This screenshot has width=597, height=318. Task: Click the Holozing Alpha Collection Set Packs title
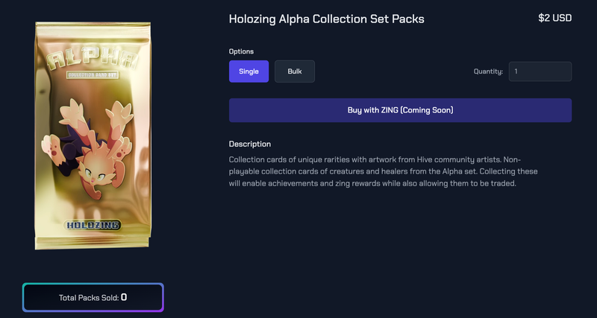coord(326,19)
